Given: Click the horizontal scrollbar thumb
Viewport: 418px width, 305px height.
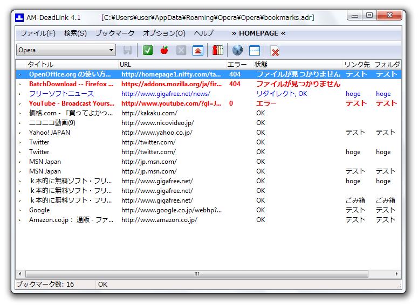Looking at the screenshot, I should coord(197,274).
